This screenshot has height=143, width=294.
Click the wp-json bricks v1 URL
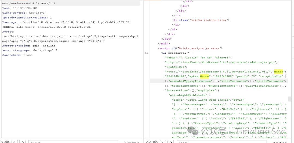point(218,72)
